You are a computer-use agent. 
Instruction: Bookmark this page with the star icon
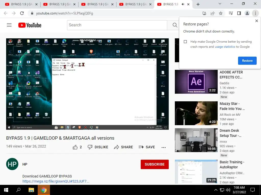[x=221, y=13]
